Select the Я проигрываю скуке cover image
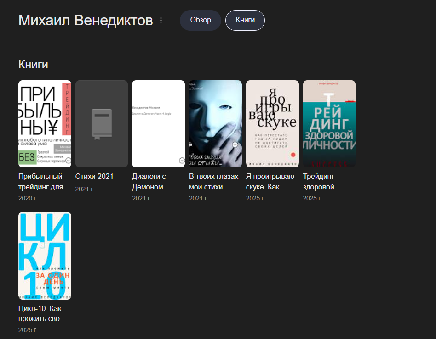 tap(272, 124)
